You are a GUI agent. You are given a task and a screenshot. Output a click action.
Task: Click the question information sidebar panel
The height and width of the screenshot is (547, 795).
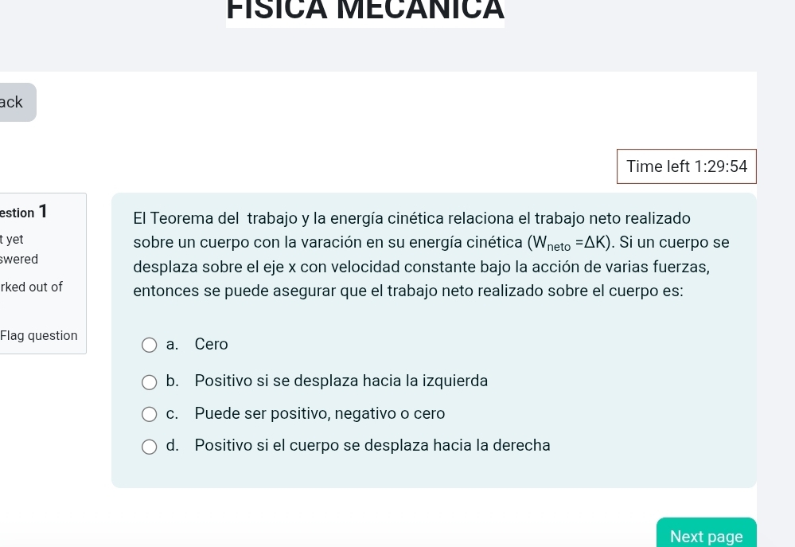click(x=43, y=273)
